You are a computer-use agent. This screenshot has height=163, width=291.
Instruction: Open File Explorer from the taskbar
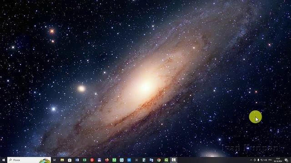point(62,160)
